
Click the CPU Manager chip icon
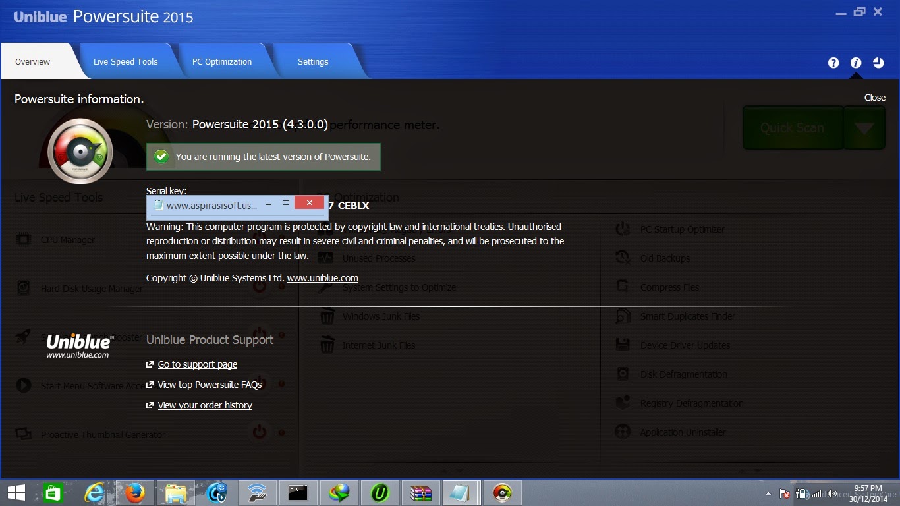[24, 239]
